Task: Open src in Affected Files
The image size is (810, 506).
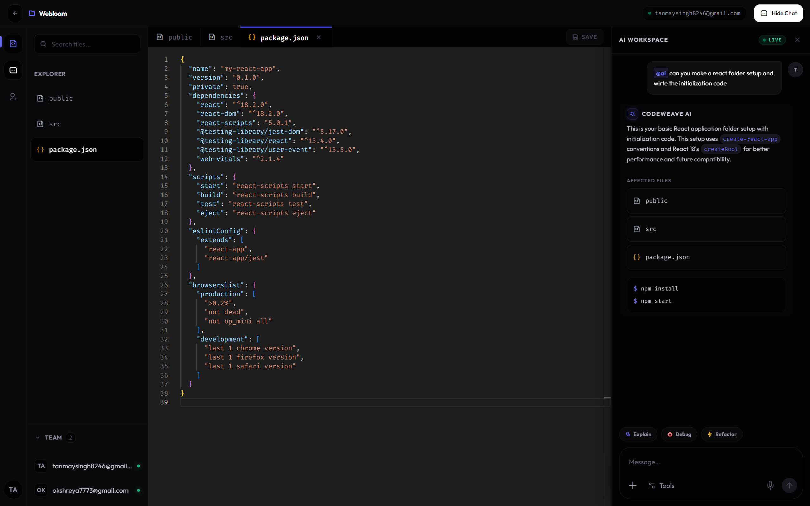Action: tap(706, 229)
